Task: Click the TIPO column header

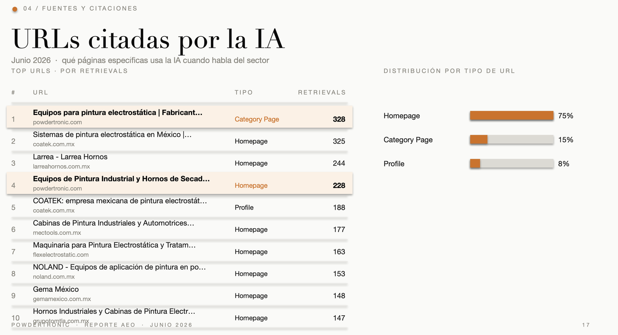Action: pyautogui.click(x=244, y=93)
